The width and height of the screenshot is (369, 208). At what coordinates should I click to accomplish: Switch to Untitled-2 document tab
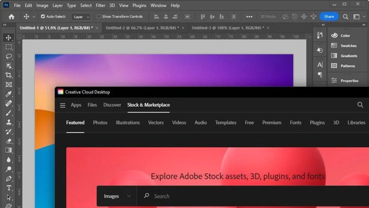pos(142,28)
